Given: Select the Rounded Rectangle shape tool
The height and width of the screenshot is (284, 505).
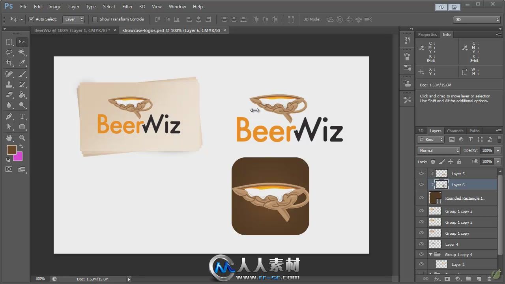Looking at the screenshot, I should 22,127.
